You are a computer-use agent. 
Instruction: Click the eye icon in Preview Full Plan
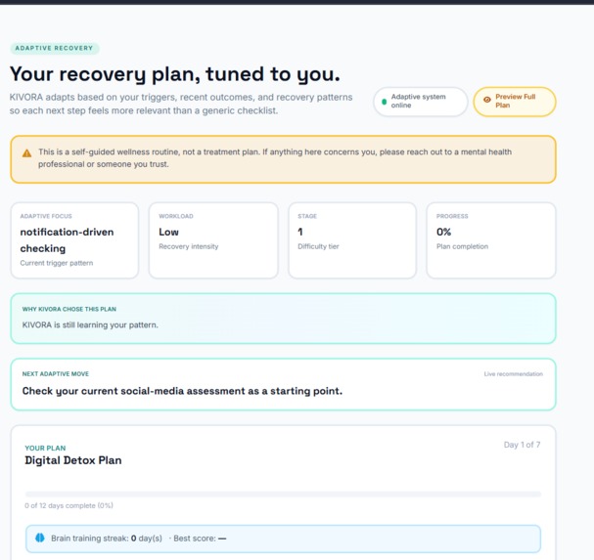(486, 100)
